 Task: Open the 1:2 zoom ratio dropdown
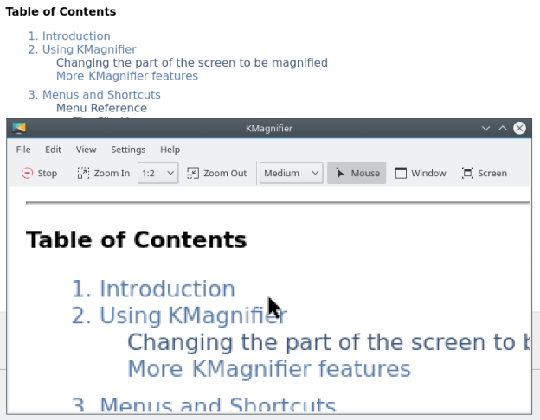(158, 173)
